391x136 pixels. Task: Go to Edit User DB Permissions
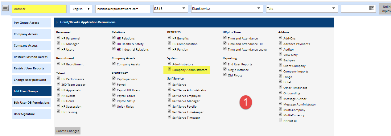point(32,102)
